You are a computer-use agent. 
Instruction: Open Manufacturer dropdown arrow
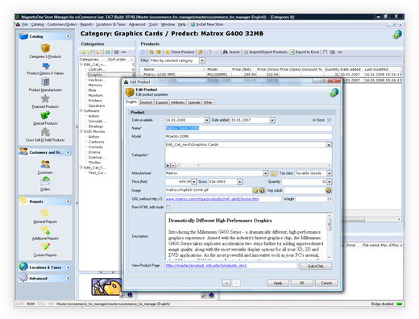tap(265, 173)
